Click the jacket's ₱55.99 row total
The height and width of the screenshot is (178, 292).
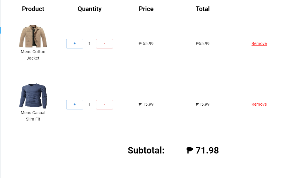[x=203, y=43]
